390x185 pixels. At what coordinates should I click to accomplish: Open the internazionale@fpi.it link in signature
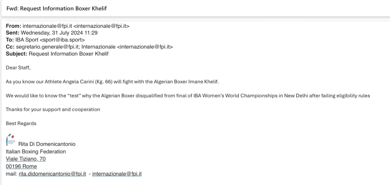point(117,174)
